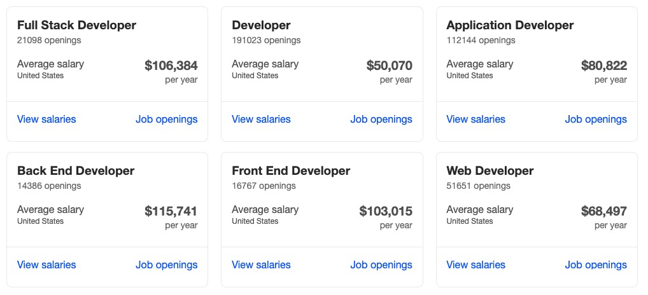View salaries for Front End Developer
648x295 pixels.
tap(261, 265)
